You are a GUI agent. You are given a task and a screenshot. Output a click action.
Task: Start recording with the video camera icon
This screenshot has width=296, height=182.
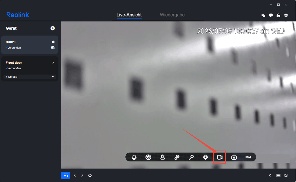(219, 157)
